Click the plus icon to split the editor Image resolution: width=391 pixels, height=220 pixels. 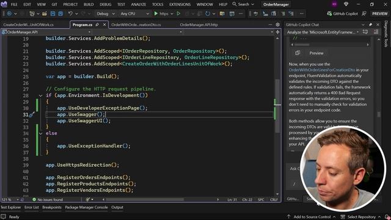coord(277,32)
